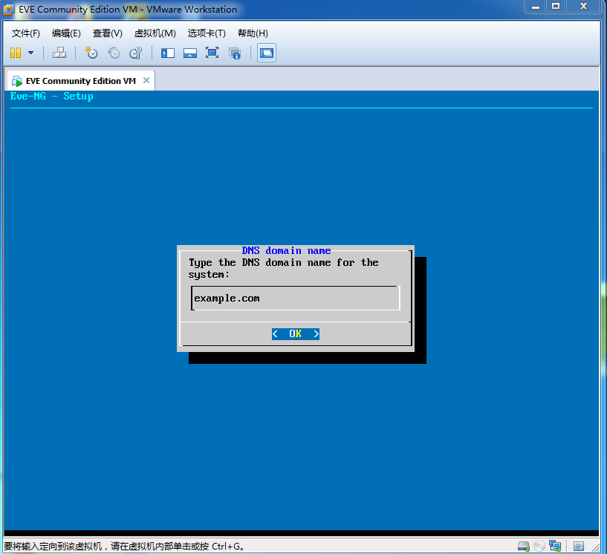The height and width of the screenshot is (554, 607).
Task: Click the window resize grip corner
Action: pos(595,547)
